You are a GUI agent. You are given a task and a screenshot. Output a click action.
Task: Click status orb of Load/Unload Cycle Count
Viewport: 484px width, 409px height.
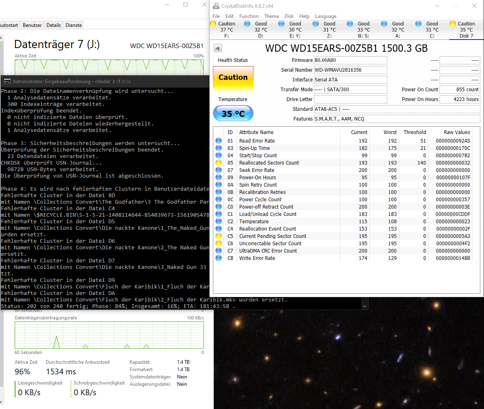219,214
